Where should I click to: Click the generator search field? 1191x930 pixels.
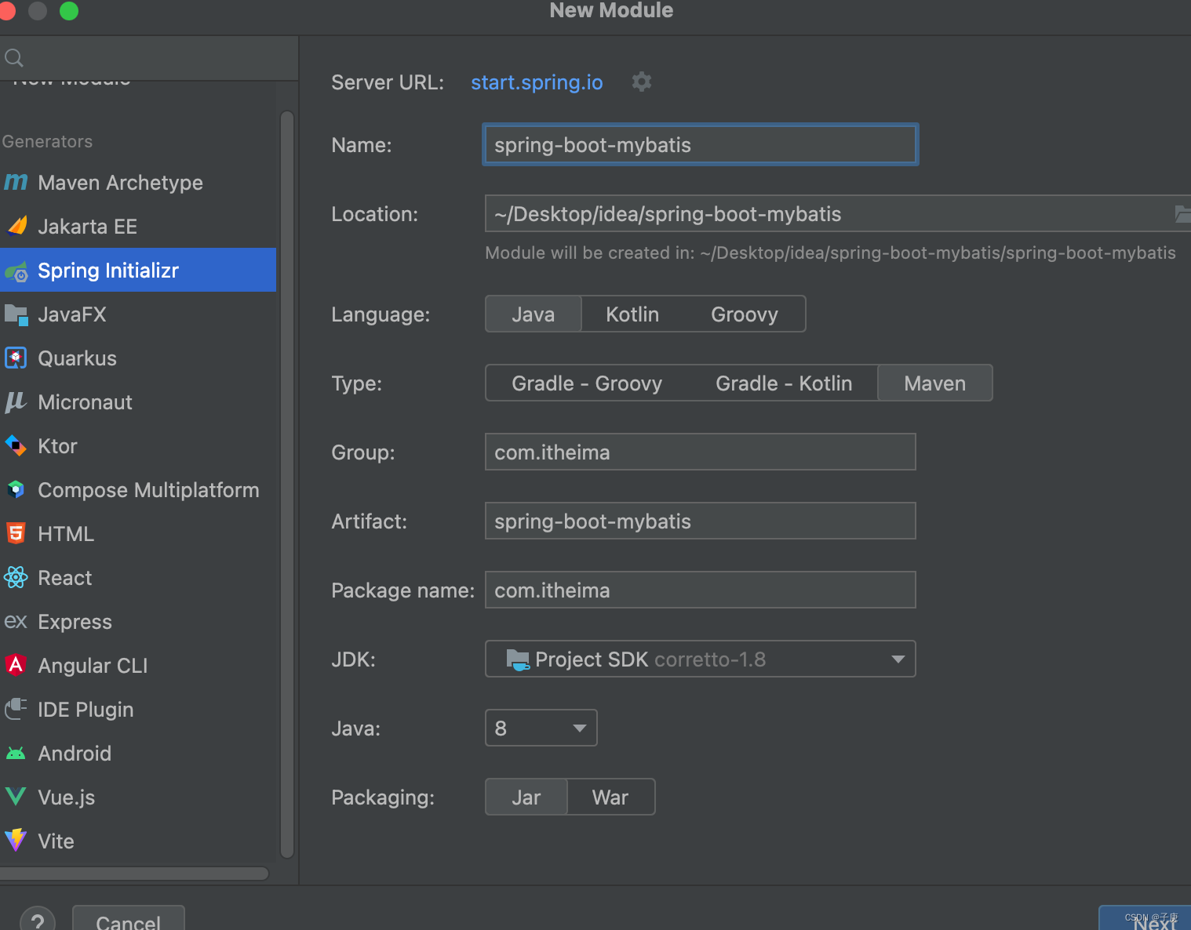point(149,57)
